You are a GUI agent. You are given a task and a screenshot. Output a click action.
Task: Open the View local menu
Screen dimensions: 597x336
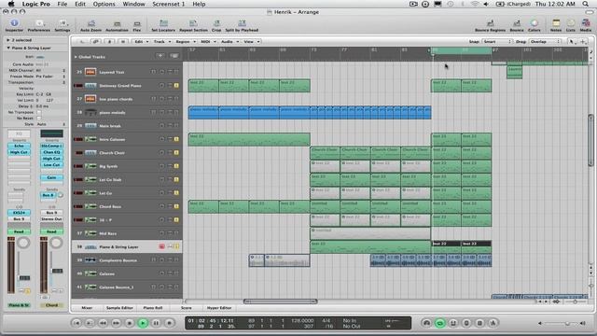251,41
